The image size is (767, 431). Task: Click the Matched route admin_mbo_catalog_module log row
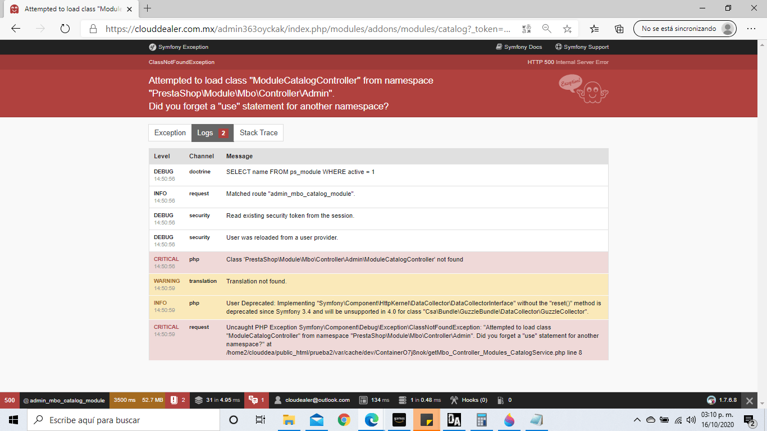point(378,197)
